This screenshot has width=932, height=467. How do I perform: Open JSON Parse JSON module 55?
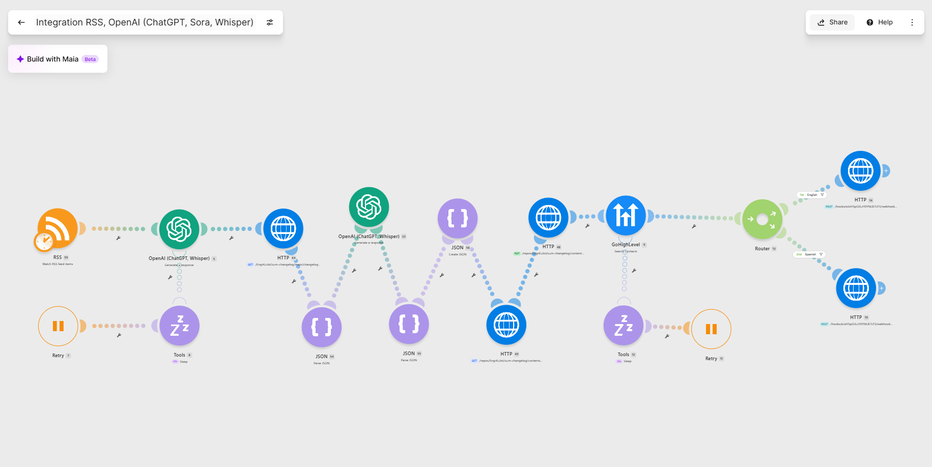tap(409, 324)
